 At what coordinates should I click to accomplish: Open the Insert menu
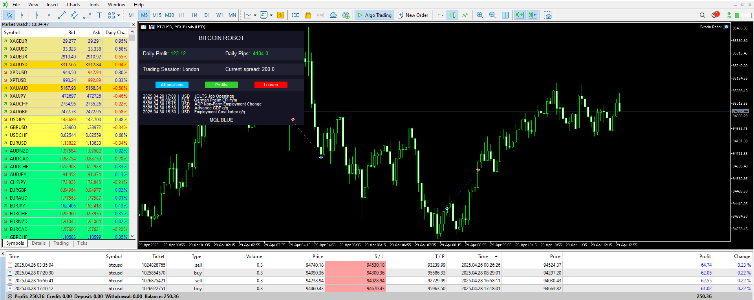52,5
